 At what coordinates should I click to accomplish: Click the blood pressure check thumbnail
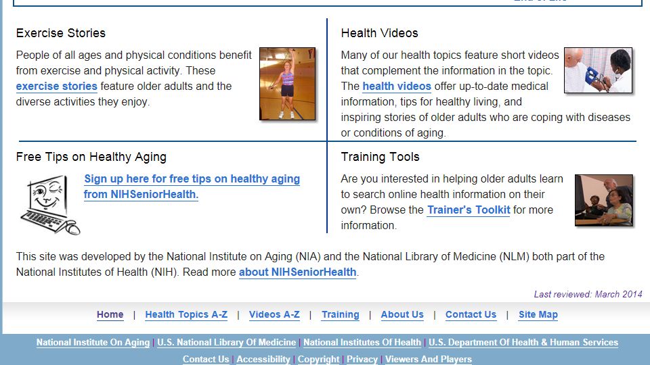point(598,70)
